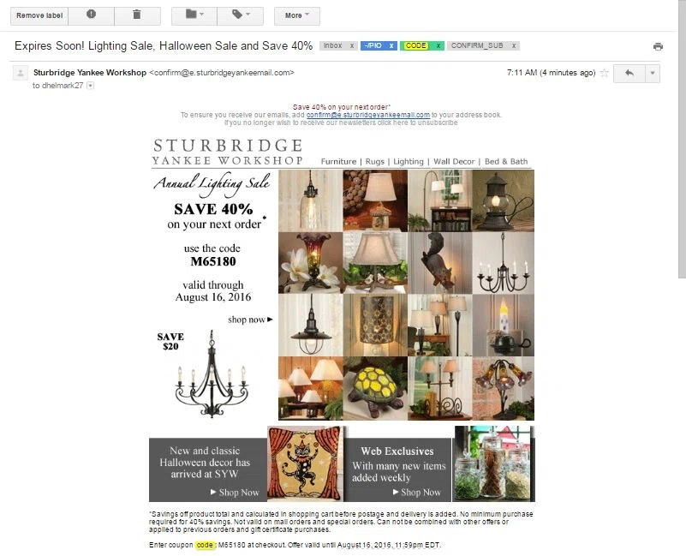Remove the Inbox label via its x

pyautogui.click(x=352, y=45)
